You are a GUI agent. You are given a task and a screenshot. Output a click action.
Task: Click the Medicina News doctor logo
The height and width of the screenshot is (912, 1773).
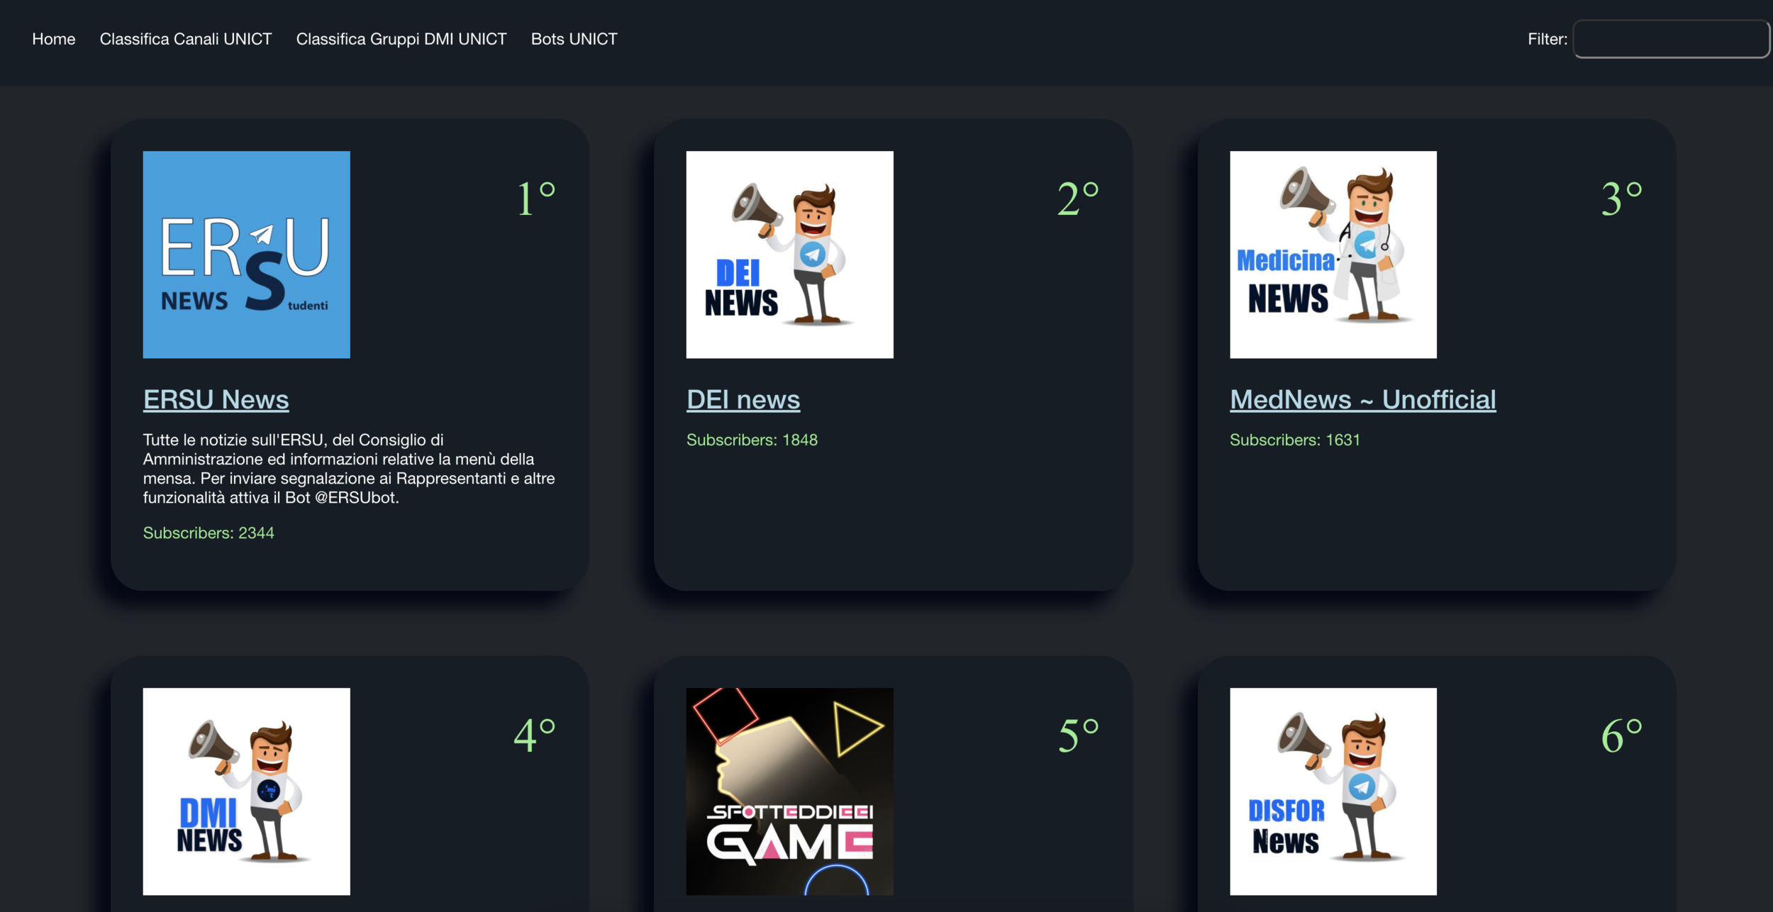[x=1333, y=254]
